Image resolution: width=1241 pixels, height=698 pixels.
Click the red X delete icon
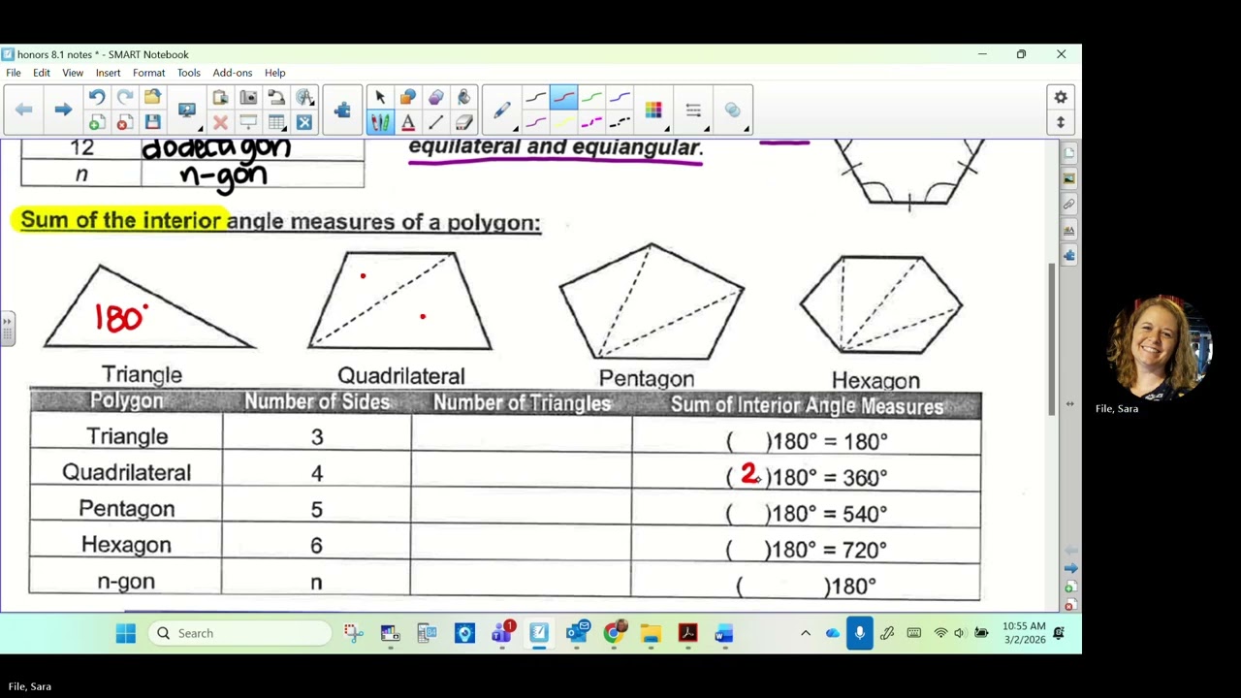click(220, 122)
